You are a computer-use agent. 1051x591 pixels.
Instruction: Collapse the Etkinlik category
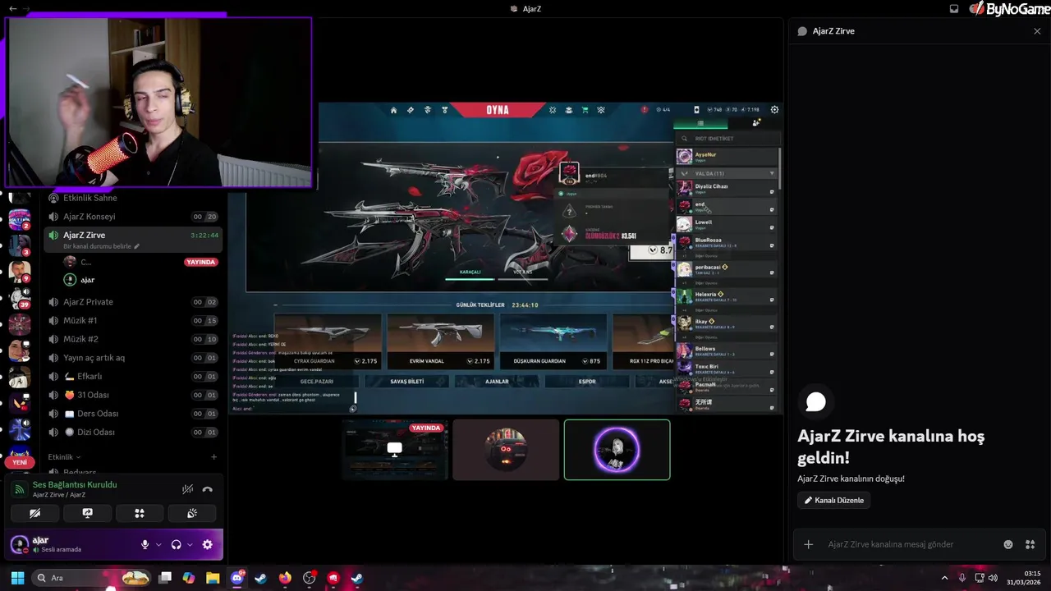coord(64,456)
